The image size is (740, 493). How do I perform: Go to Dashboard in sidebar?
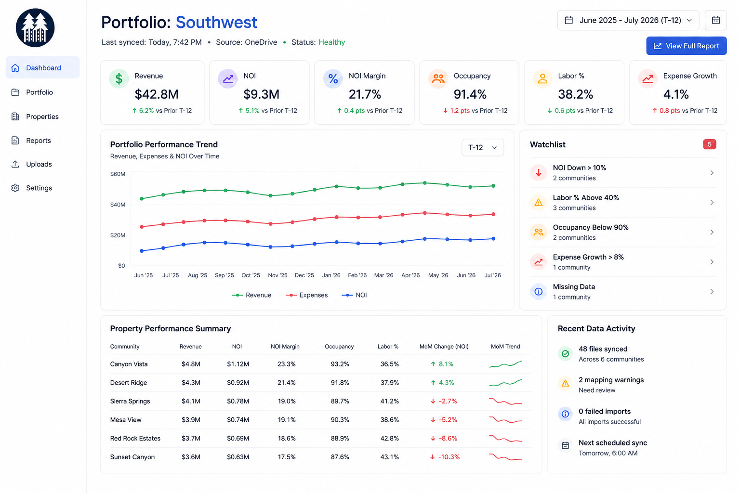tap(42, 67)
